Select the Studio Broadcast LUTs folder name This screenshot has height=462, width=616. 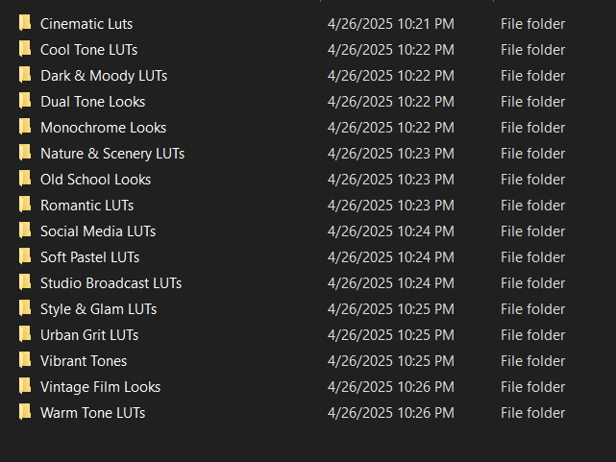pyautogui.click(x=111, y=282)
